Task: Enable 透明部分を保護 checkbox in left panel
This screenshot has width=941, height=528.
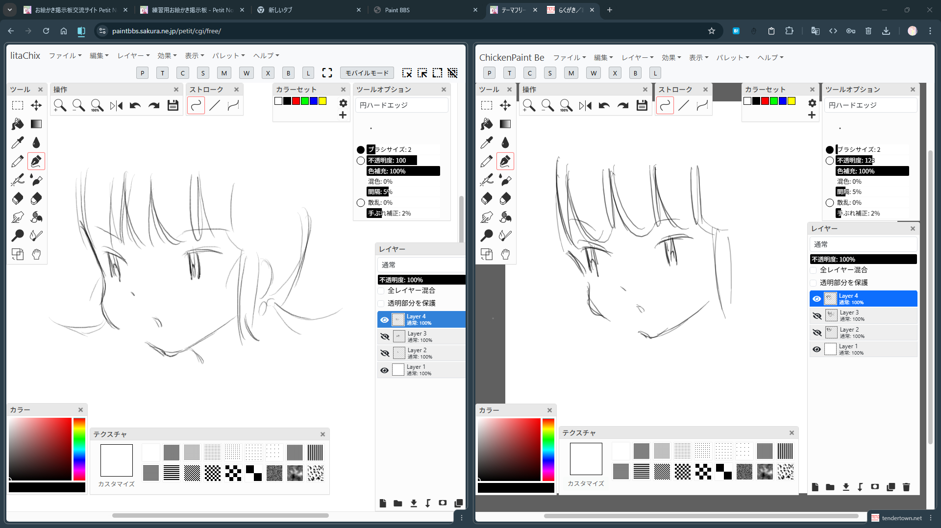Action: point(381,303)
